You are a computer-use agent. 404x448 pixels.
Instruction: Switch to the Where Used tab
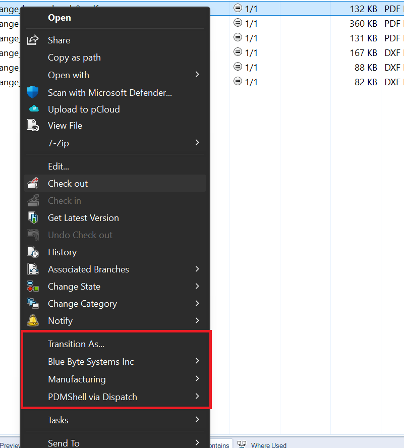coord(262,444)
